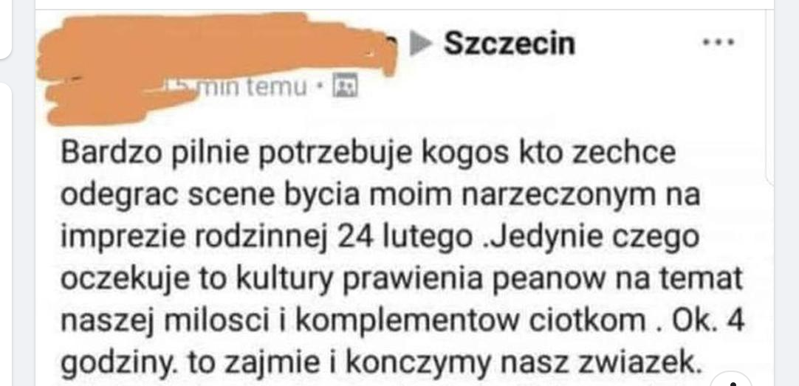Viewport: 799px width, 386px height.
Task: Click the white sidebar card at top left edge
Action: coord(5,29)
